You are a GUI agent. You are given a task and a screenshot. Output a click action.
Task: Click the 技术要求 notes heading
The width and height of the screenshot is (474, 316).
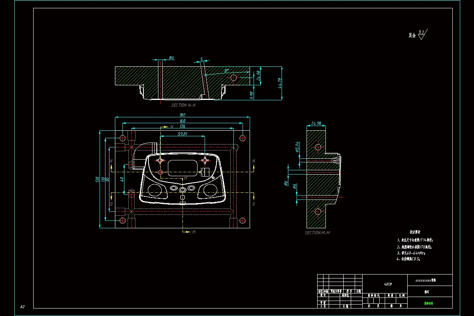415,232
